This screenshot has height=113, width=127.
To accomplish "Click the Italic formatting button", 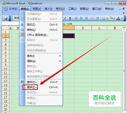I will [65, 18].
